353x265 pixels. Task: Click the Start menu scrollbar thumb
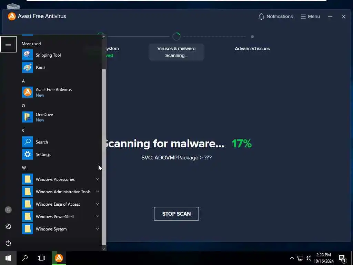(x=103, y=157)
